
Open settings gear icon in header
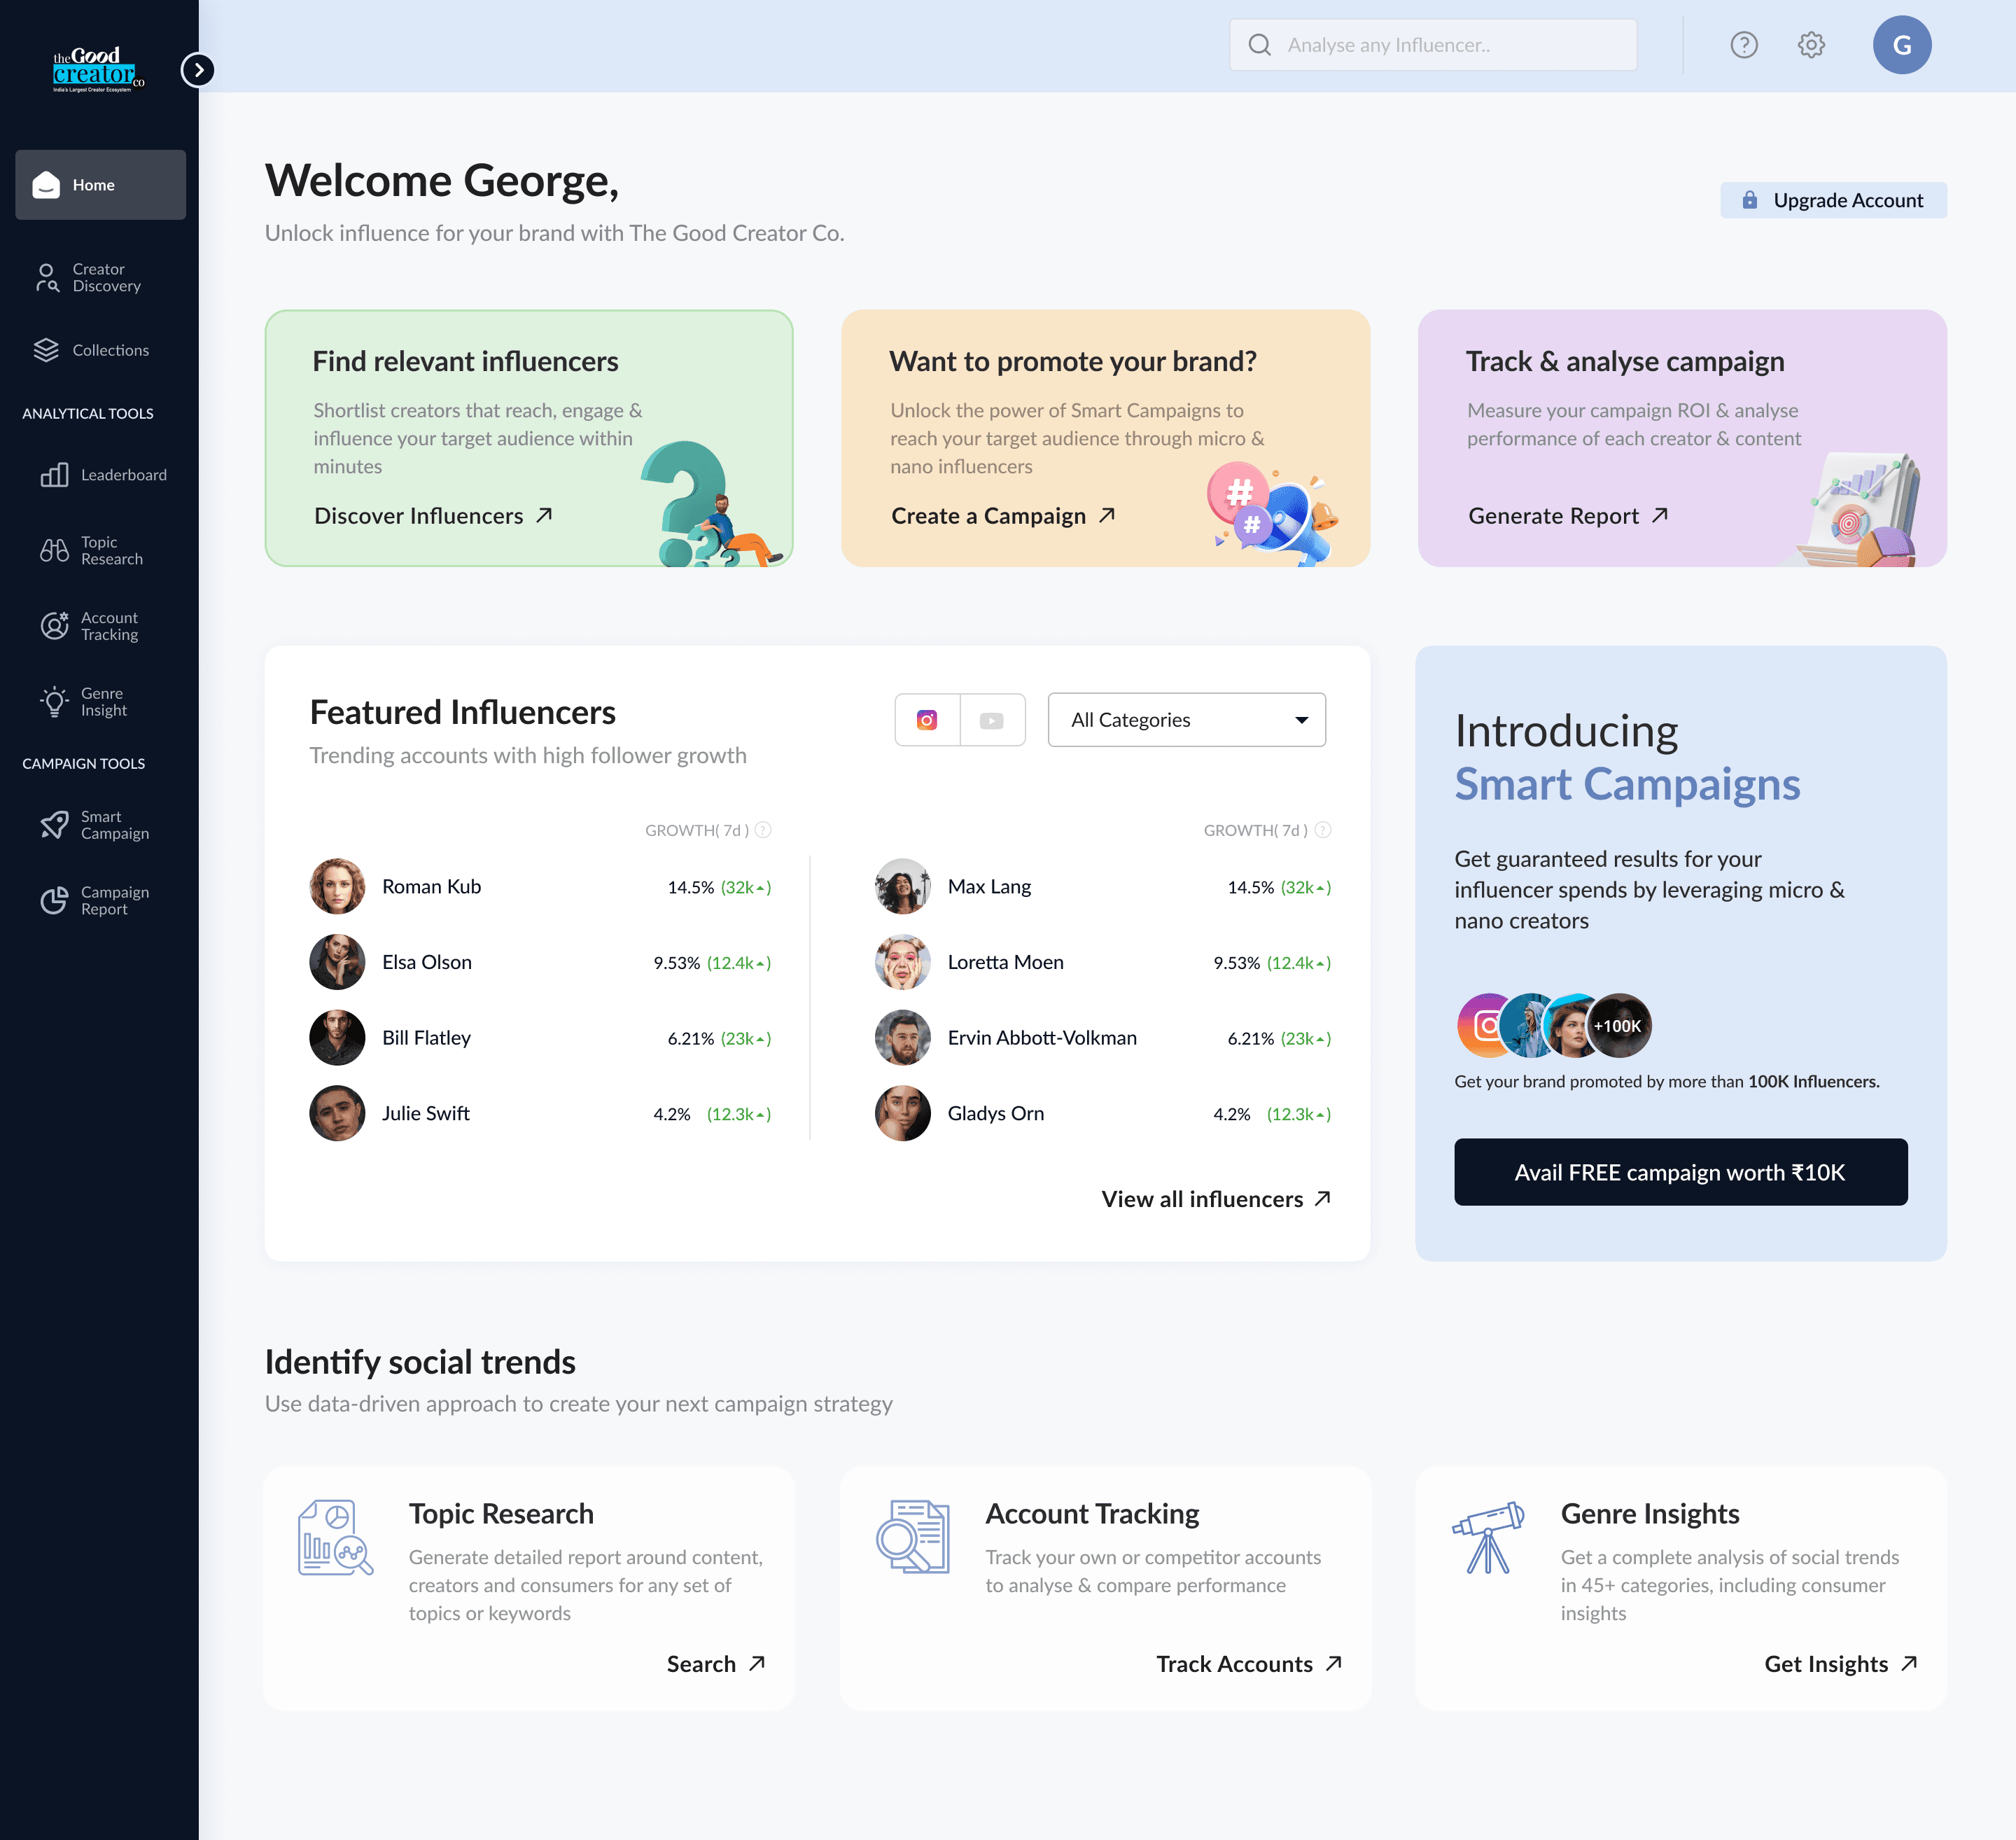click(1810, 45)
